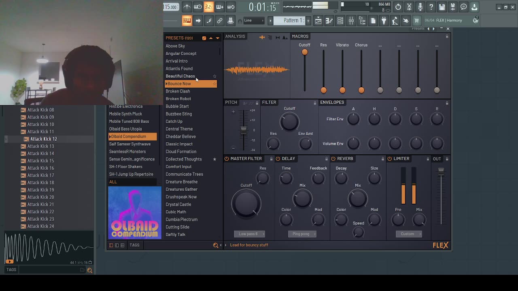The width and height of the screenshot is (518, 291).
Task: Select the stereo analysis view icon
Action: click(278, 37)
